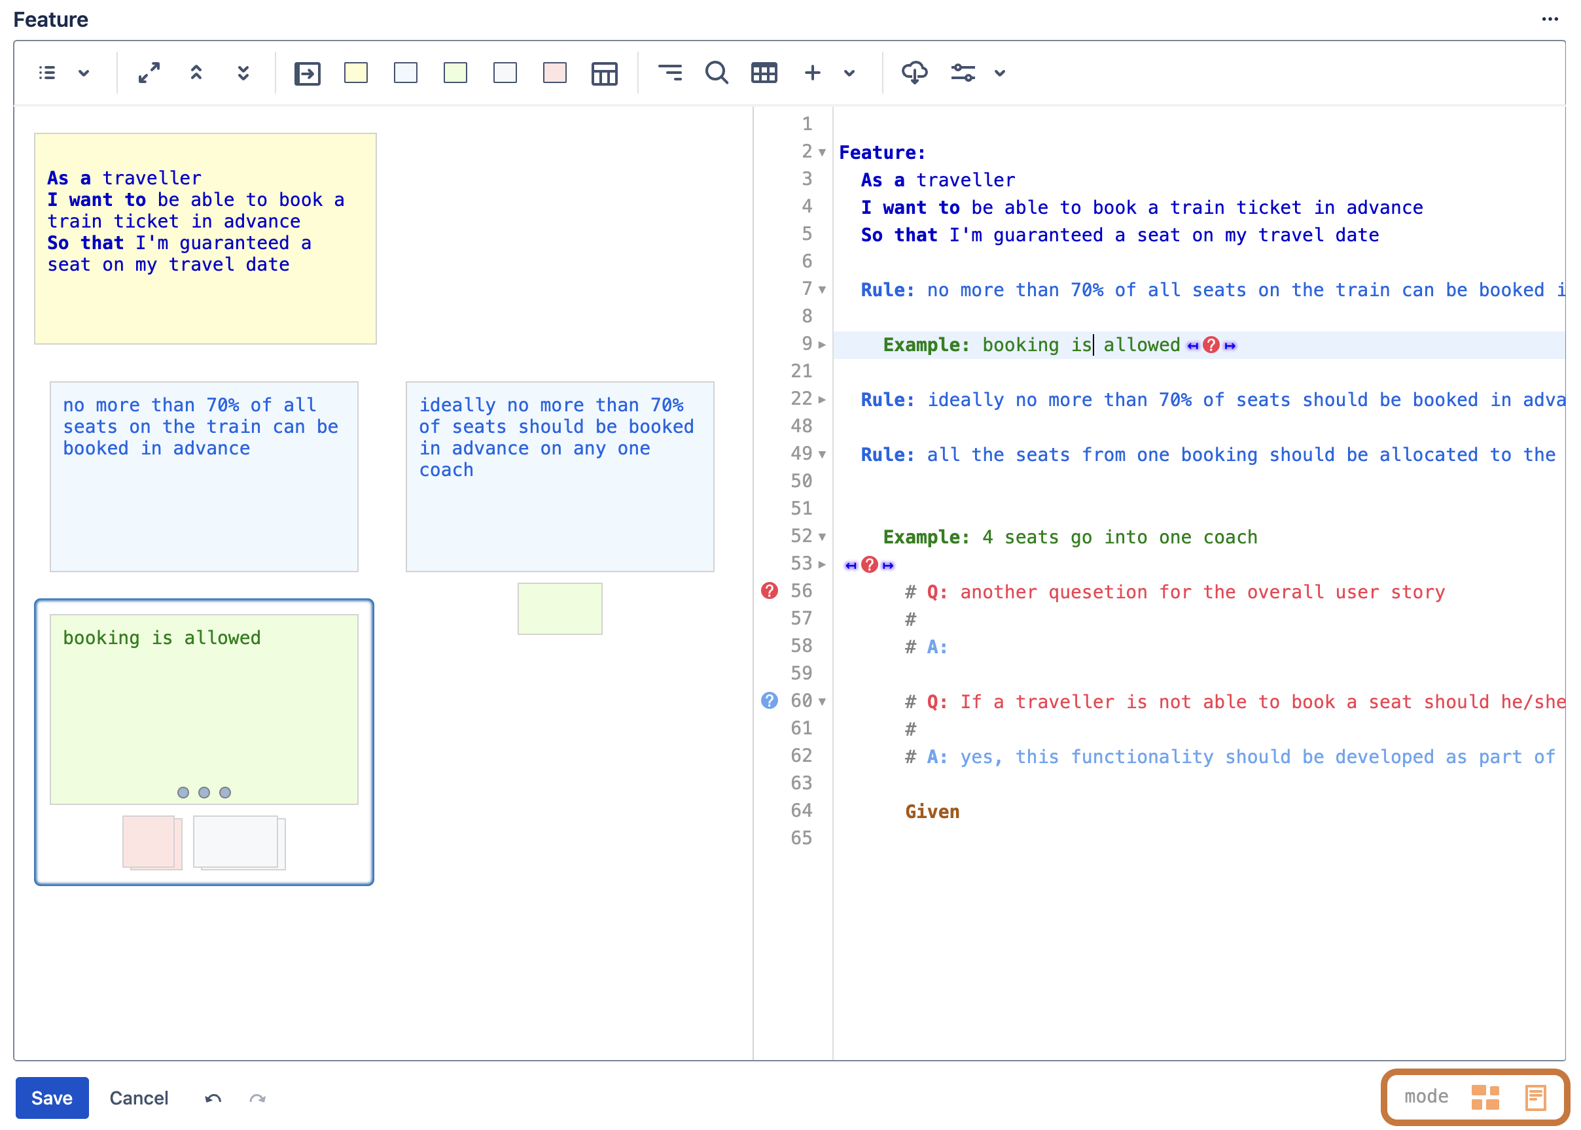Click the folded question widget on line 53

[870, 565]
